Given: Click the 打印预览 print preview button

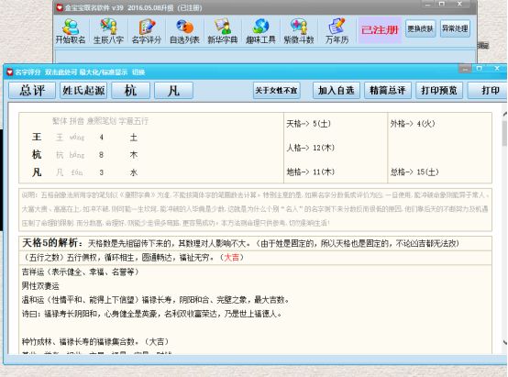Looking at the screenshot, I should tap(439, 91).
